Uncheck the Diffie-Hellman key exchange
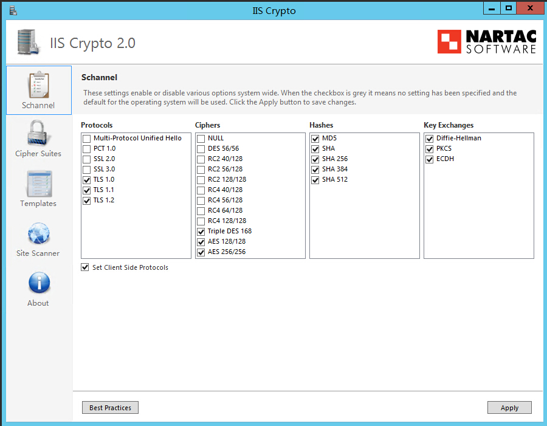Screen dimensions: 547x426 430,139
